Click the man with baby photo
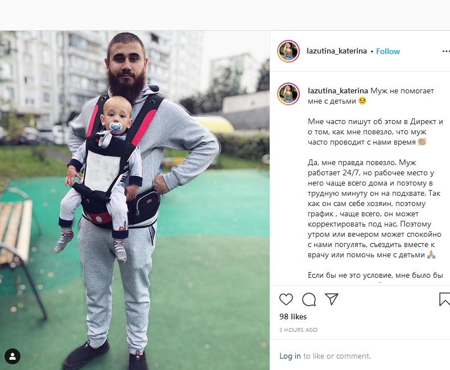The image size is (450, 370). [135, 200]
